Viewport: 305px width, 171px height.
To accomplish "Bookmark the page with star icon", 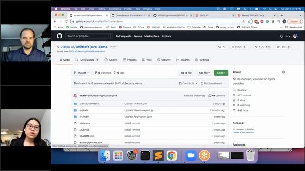I will pos(249,21).
